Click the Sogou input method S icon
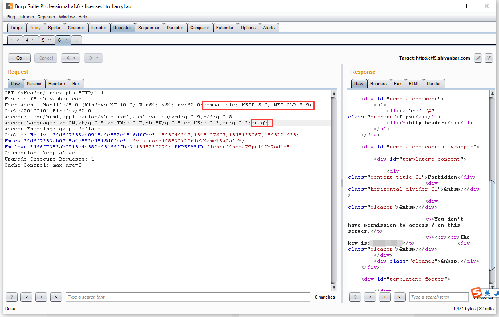Image resolution: width=499 pixels, height=317 pixels. 476,292
